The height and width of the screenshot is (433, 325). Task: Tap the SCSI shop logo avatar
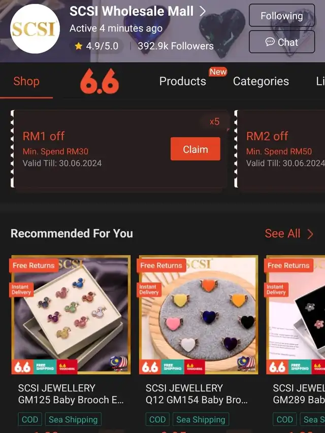[x=35, y=29]
